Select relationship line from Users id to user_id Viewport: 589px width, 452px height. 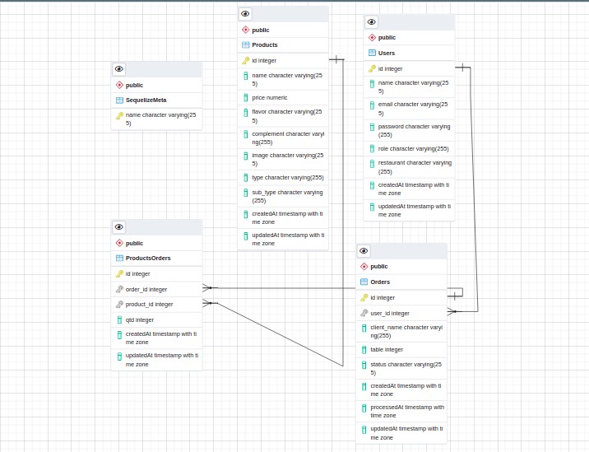pos(474,188)
